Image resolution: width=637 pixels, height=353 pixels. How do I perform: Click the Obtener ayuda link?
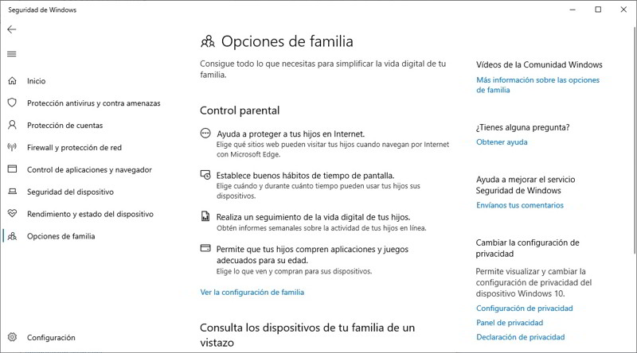tap(502, 142)
